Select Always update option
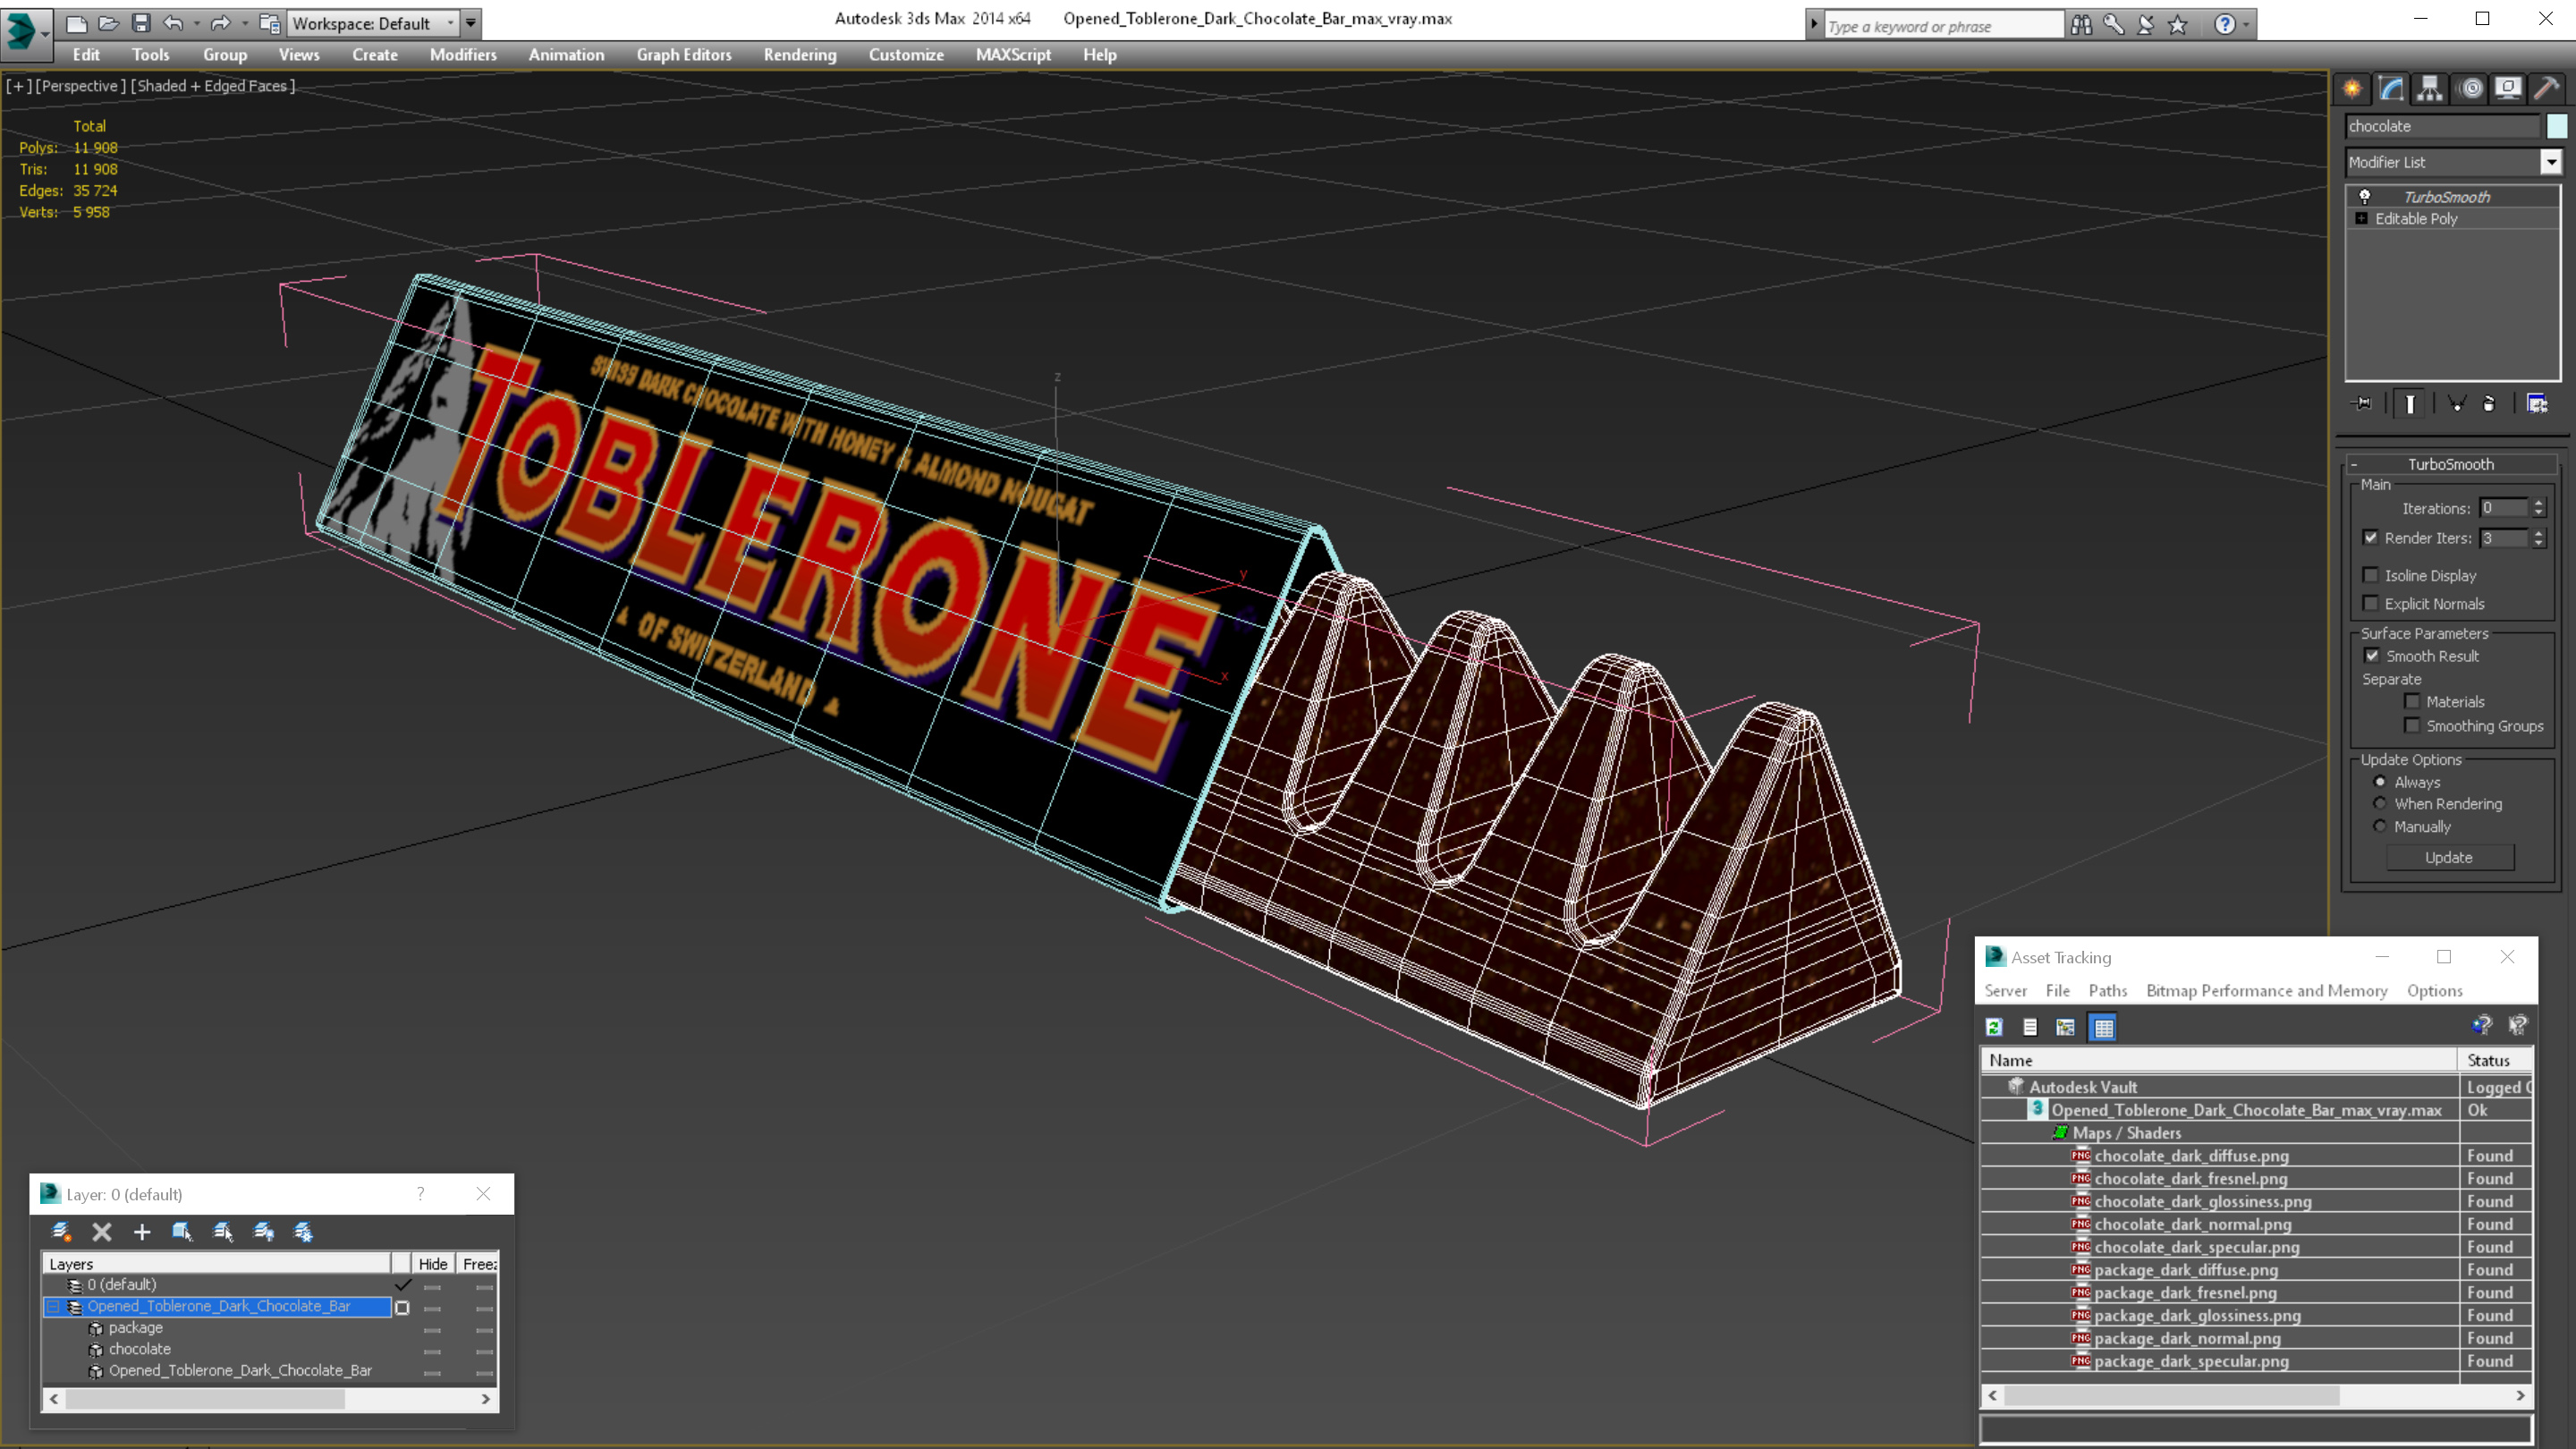The width and height of the screenshot is (2576, 1449). (2380, 782)
